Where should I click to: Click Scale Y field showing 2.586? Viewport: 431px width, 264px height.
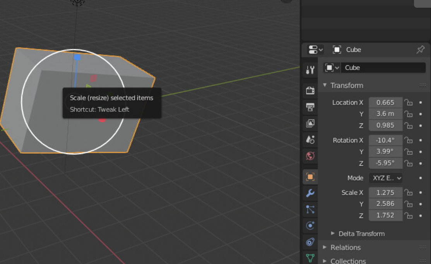[x=386, y=204]
